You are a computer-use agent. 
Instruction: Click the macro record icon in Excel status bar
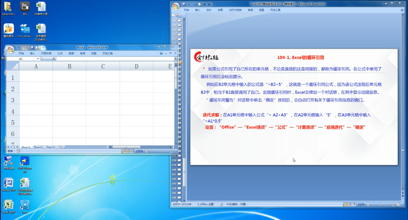pos(18,151)
